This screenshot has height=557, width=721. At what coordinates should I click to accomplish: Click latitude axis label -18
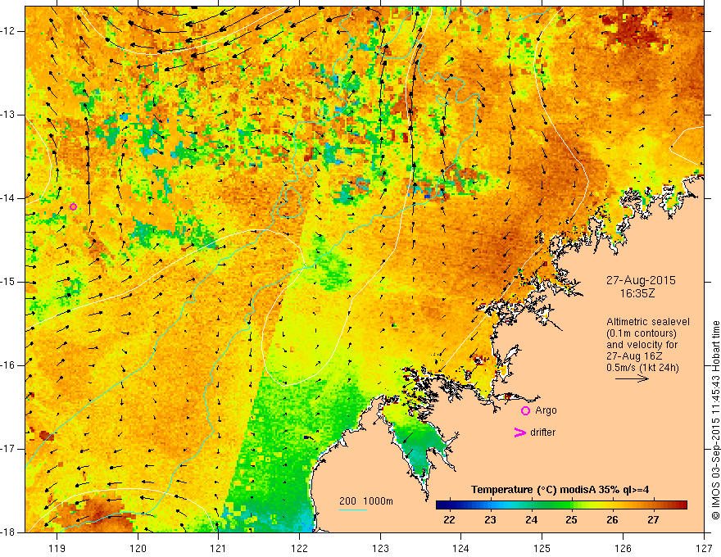(x=8, y=532)
